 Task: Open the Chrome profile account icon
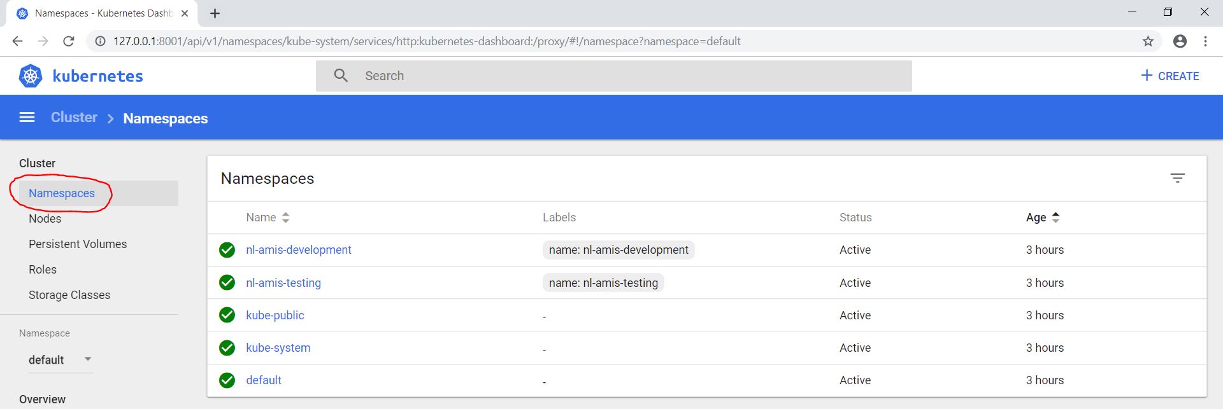coord(1180,41)
